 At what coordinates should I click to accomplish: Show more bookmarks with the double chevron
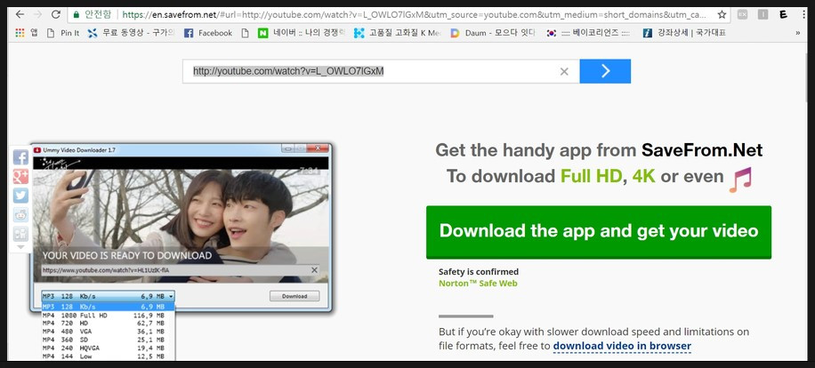click(x=798, y=33)
